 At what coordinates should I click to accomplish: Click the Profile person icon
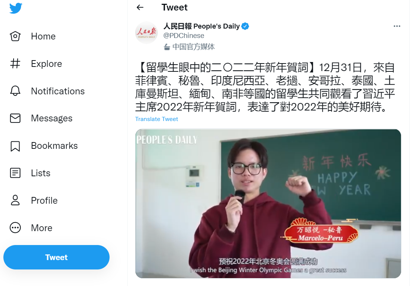tap(15, 200)
